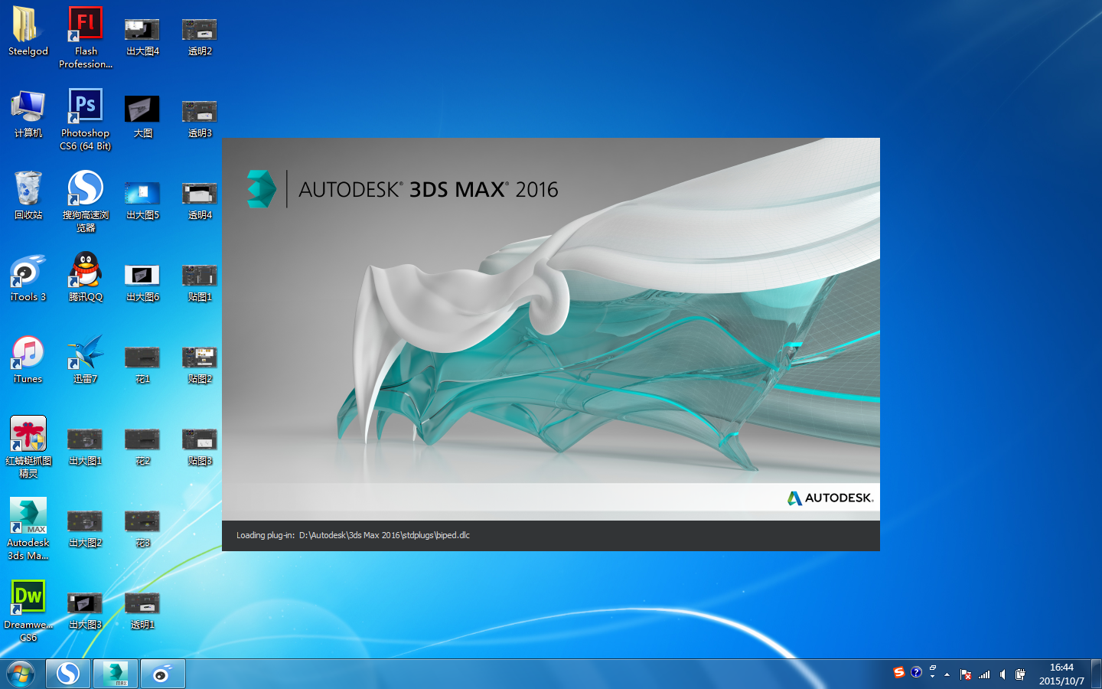Select the 透明2 image file
Screen dimensions: 1102x689
click(x=200, y=37)
